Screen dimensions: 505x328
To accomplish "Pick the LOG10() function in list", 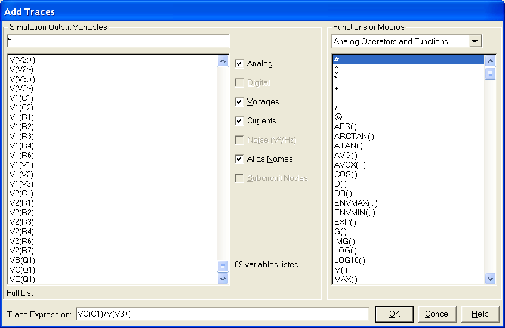I will (349, 260).
